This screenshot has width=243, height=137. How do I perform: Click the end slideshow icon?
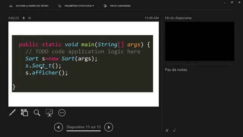[105, 6]
